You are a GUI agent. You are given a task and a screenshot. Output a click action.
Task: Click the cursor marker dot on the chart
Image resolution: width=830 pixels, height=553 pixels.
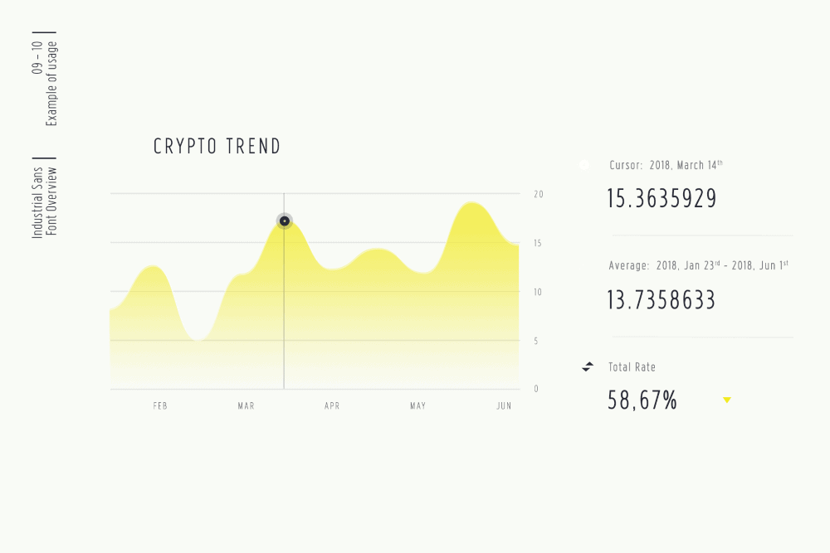tap(285, 221)
